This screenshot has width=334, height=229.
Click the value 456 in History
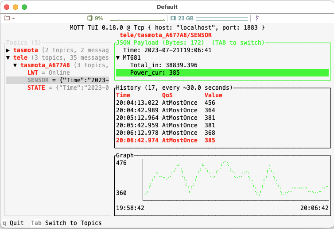210,103
